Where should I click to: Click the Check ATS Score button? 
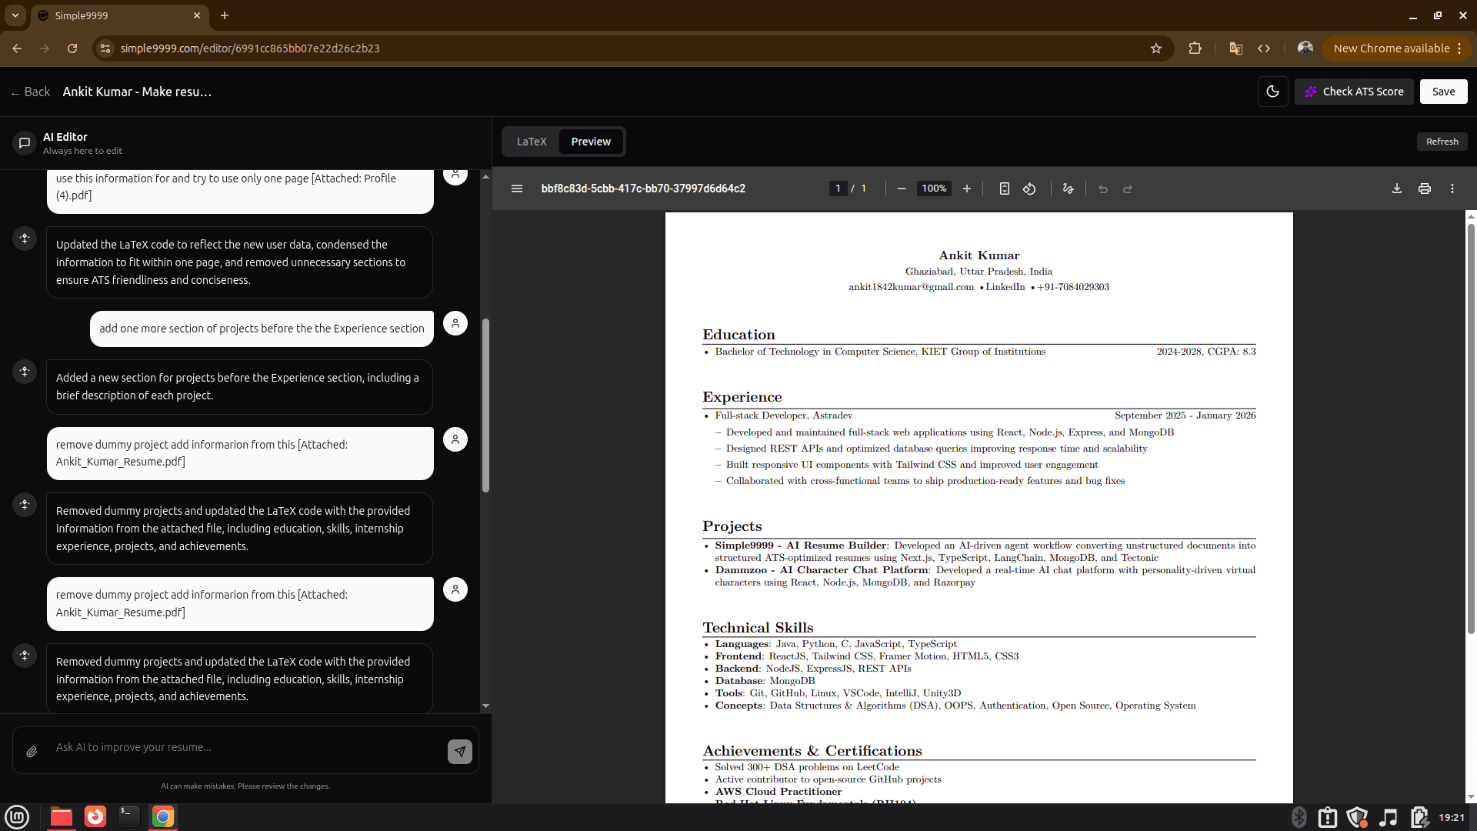tap(1354, 92)
